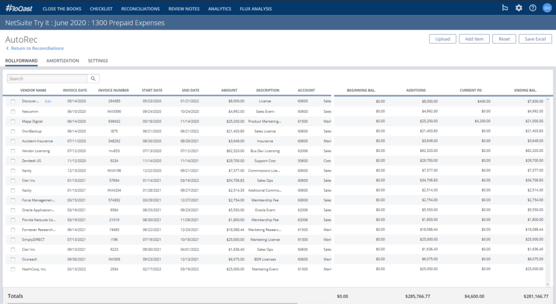This screenshot has height=304, width=556.
Task: Tick the checkbox for Discover row
Action: pos(13,102)
